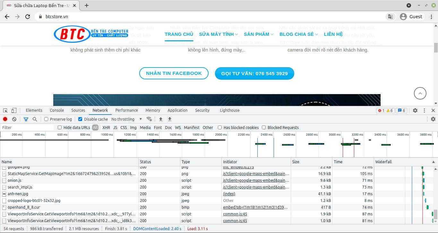
Task: Switch to the Sources tab
Action: [78, 110]
